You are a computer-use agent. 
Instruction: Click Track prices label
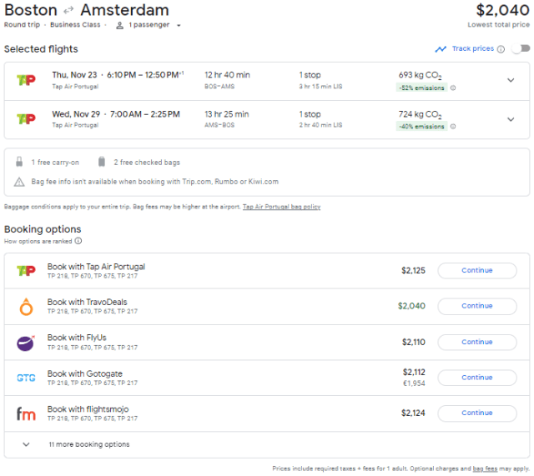[473, 48]
